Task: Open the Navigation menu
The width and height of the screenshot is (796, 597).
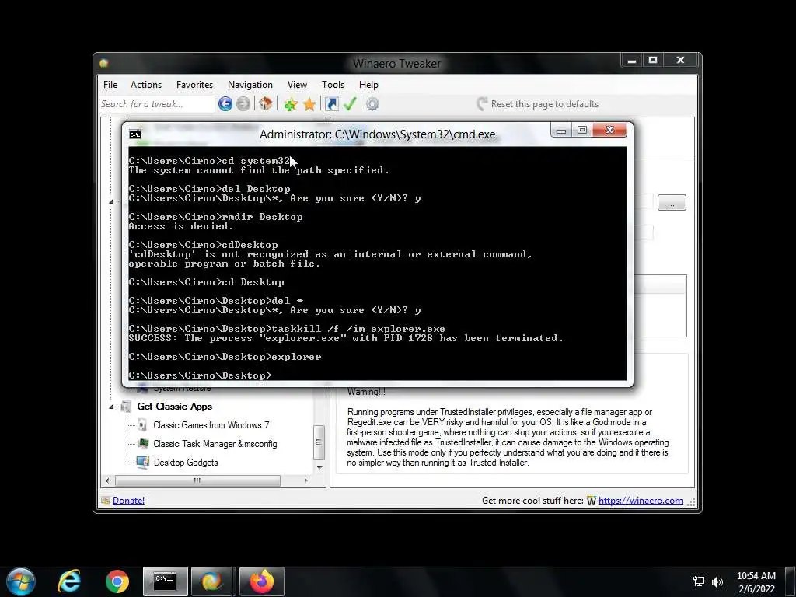Action: point(250,85)
